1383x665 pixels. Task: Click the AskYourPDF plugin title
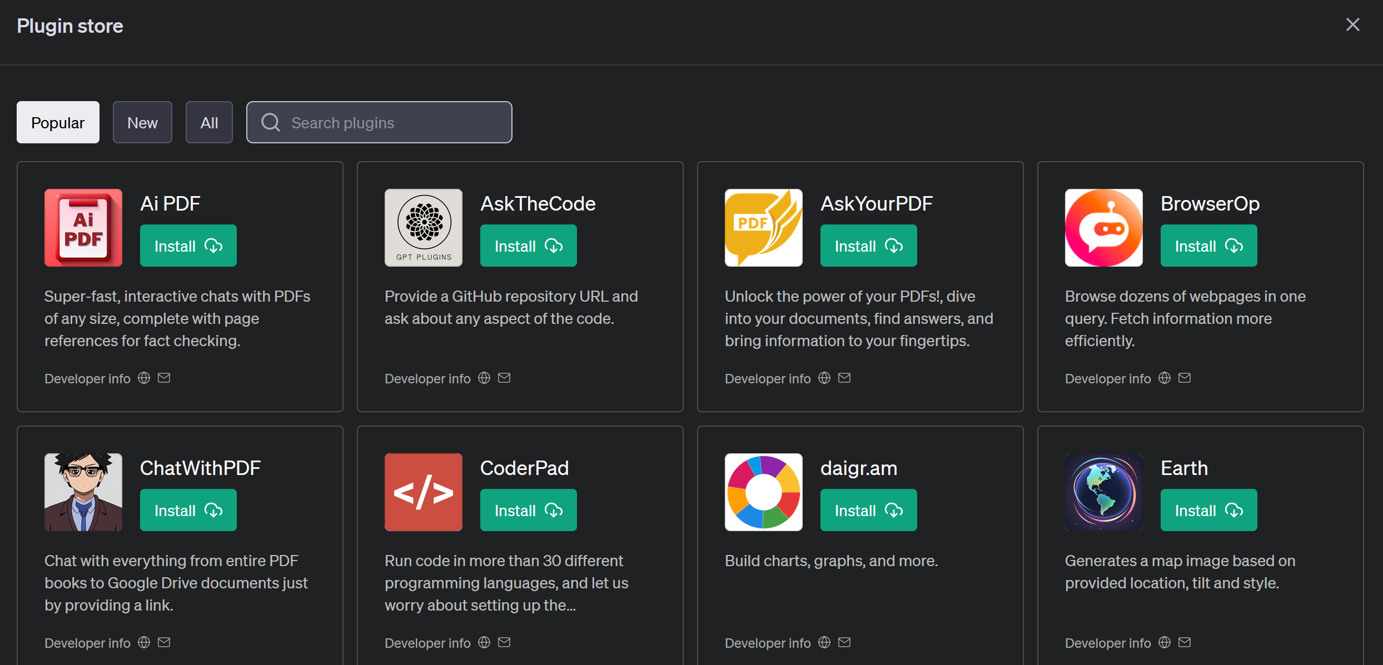(x=877, y=204)
